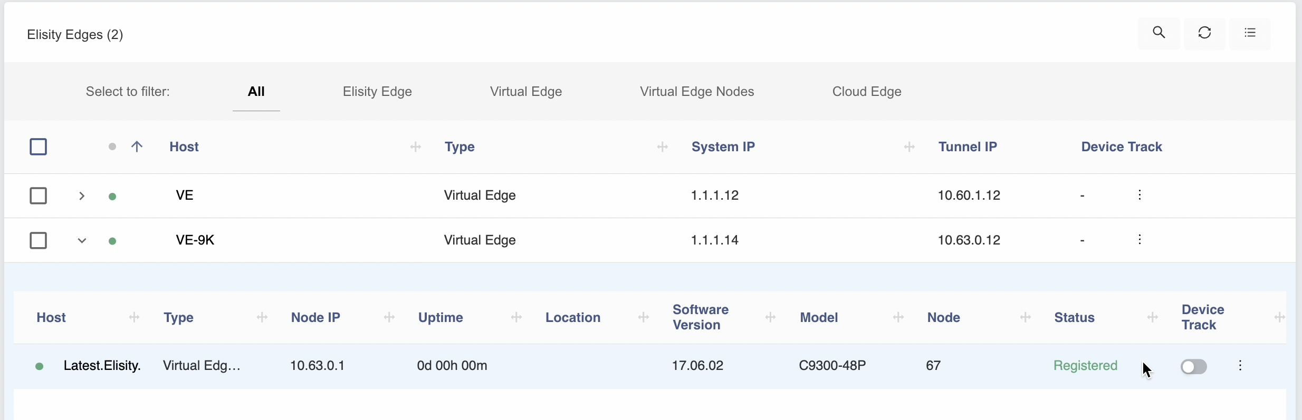The height and width of the screenshot is (420, 1302).
Task: Click resize handle after nested Host column
Action: 135,317
